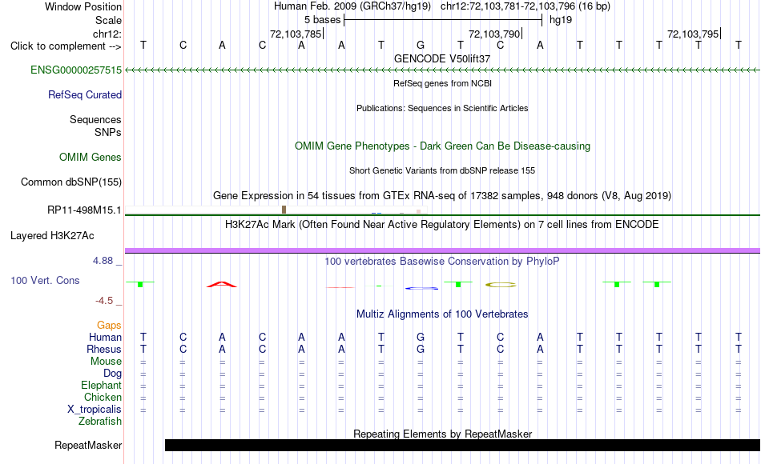Viewport: 761px width, 464px height.
Task: Click the Dog species label
Action: pyautogui.click(x=113, y=374)
